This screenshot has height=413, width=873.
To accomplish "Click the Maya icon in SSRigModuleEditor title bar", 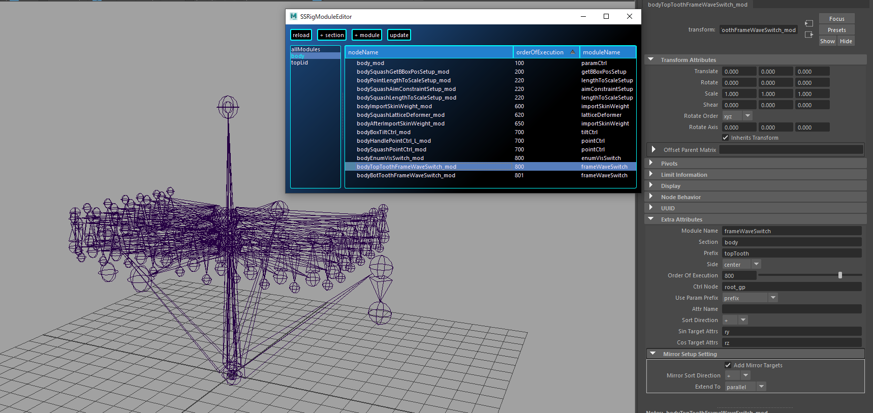I will (x=294, y=16).
